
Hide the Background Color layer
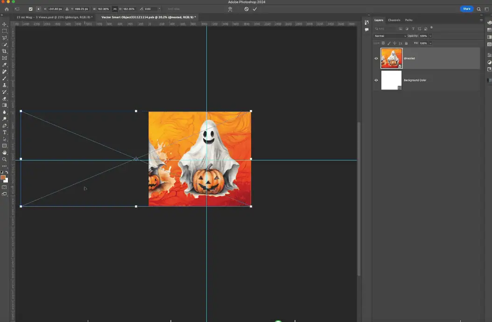[376, 80]
